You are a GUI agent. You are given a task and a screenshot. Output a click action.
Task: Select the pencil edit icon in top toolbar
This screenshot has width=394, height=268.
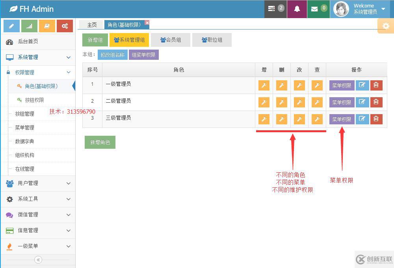[11, 26]
